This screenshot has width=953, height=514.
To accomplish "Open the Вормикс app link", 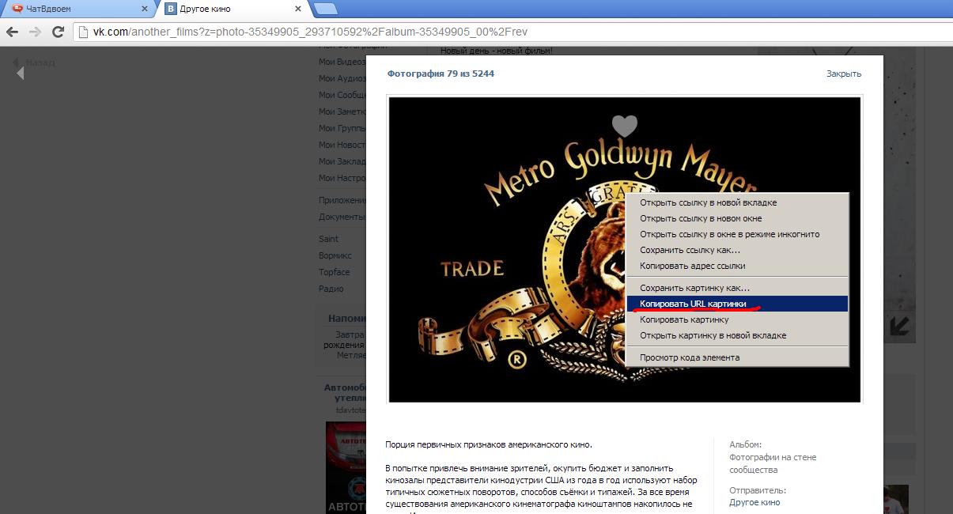I will click(335, 255).
